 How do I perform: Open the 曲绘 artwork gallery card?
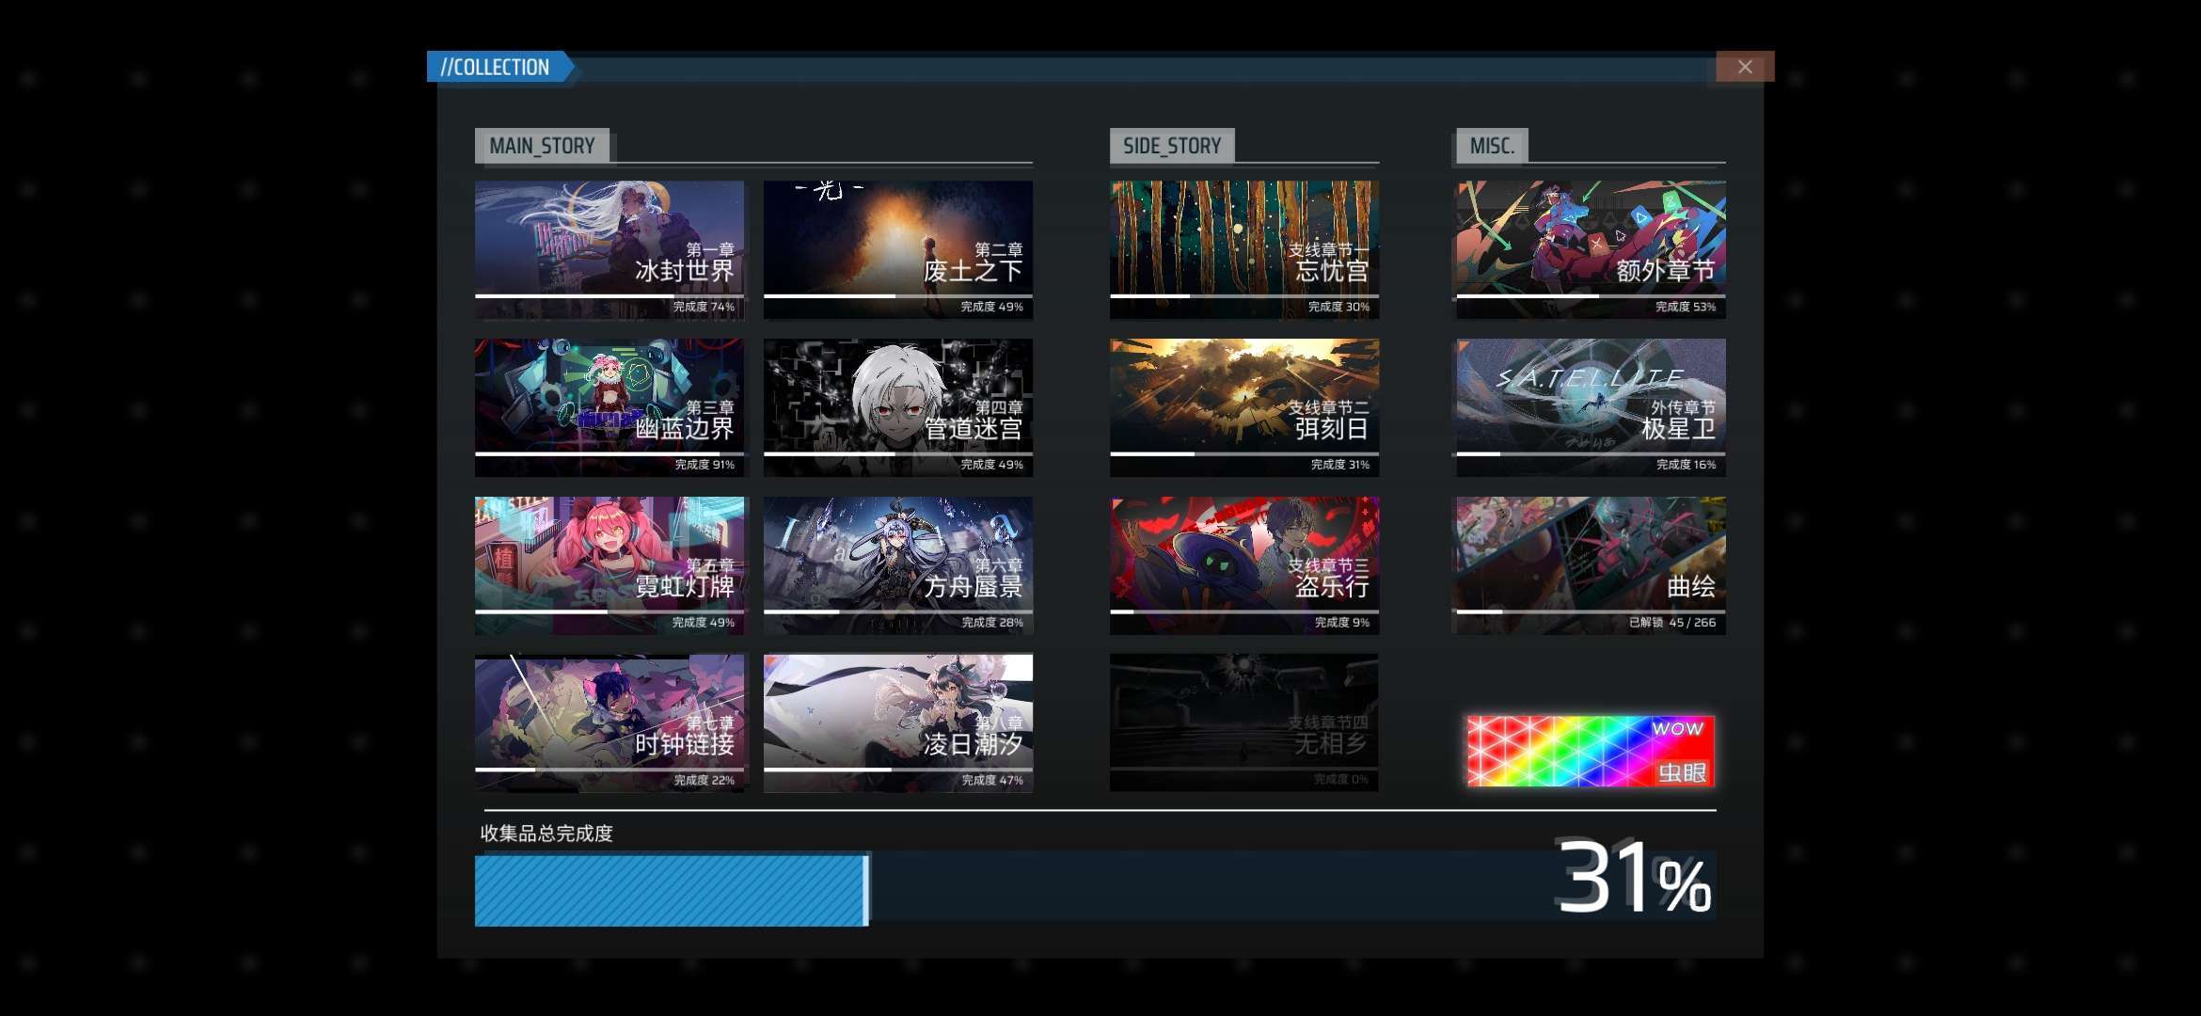(x=1591, y=564)
